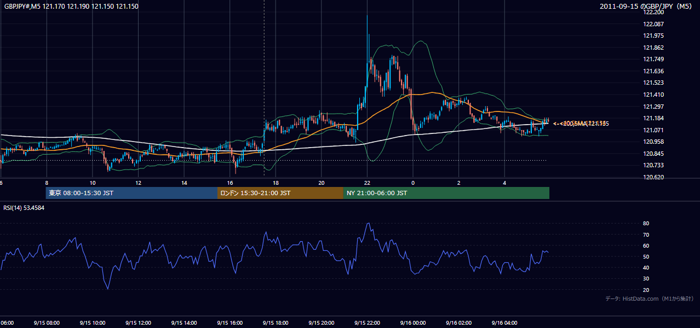Click hour label 14 under the price chart
Image resolution: width=700 pixels, height=328 pixels.
(184, 183)
